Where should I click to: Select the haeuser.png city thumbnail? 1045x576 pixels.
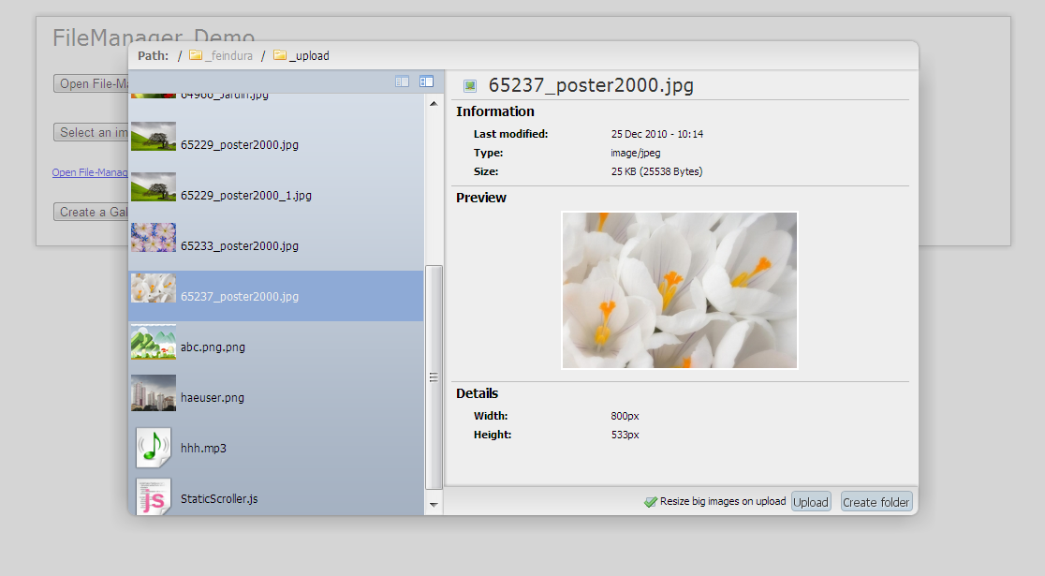(153, 397)
